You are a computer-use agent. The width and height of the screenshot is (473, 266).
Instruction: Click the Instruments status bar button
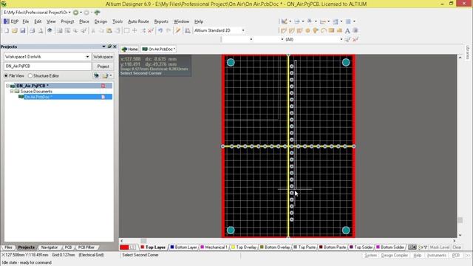(437, 255)
